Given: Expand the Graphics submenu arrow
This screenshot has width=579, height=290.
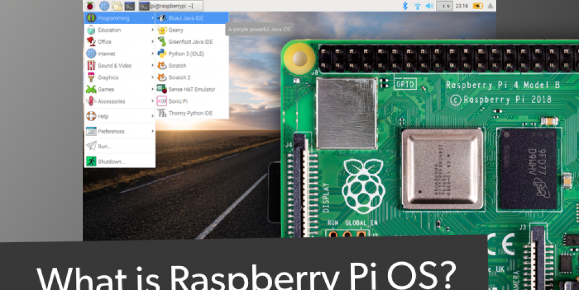Looking at the screenshot, I should 152,77.
